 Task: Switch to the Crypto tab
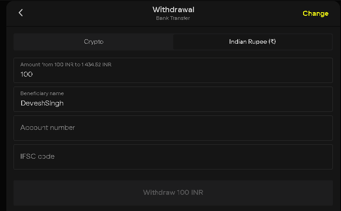93,42
